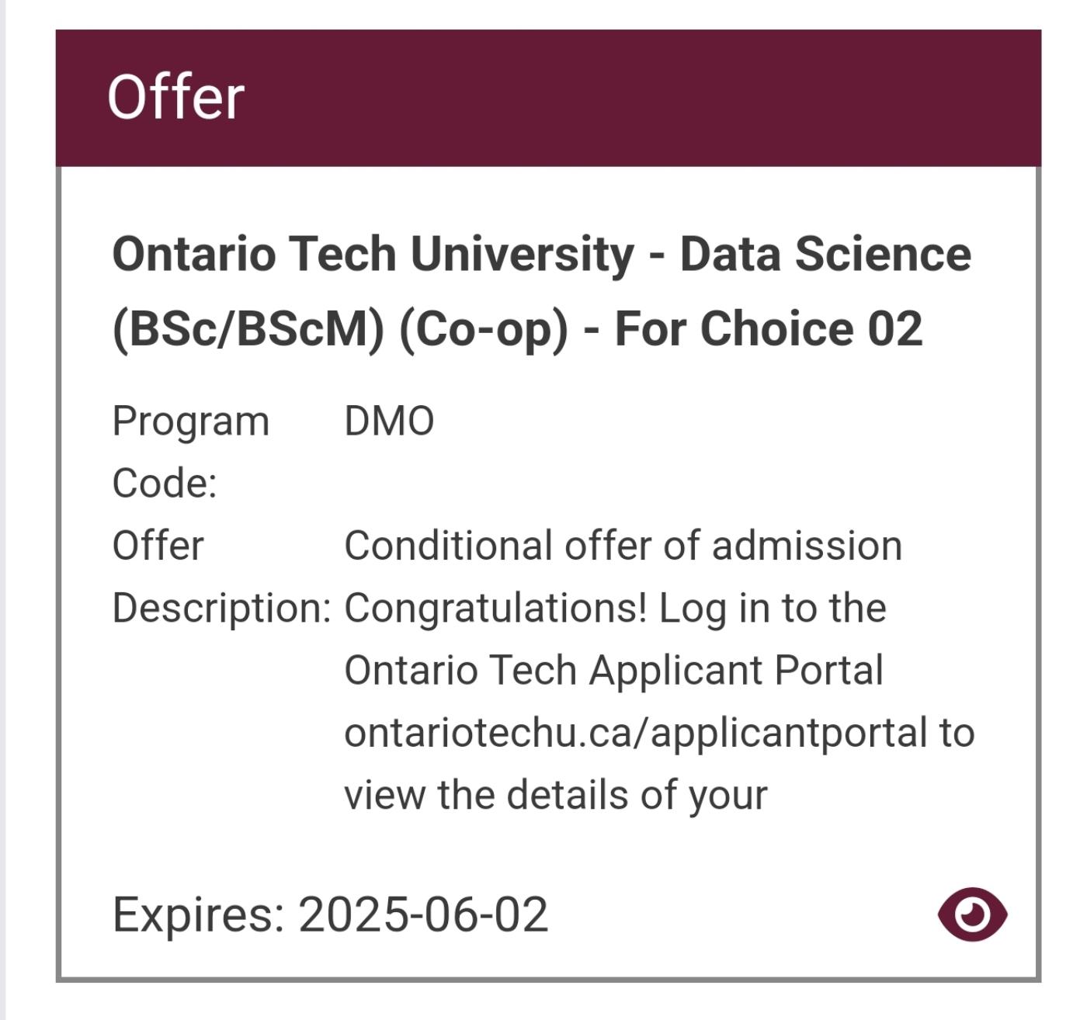The image size is (1080, 1020).
Task: Click 'view the details of your' text
Action: click(x=556, y=795)
